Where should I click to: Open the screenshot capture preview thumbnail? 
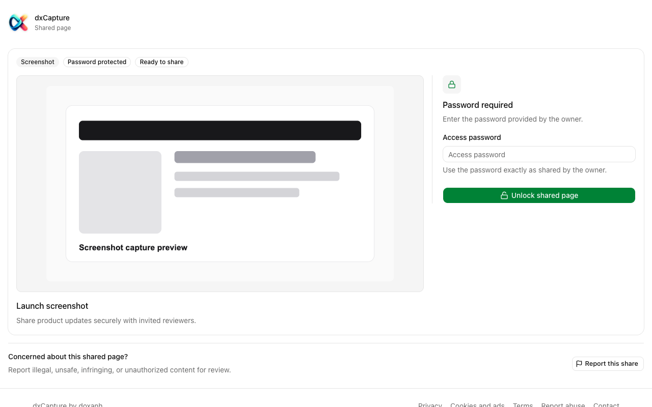point(220,184)
